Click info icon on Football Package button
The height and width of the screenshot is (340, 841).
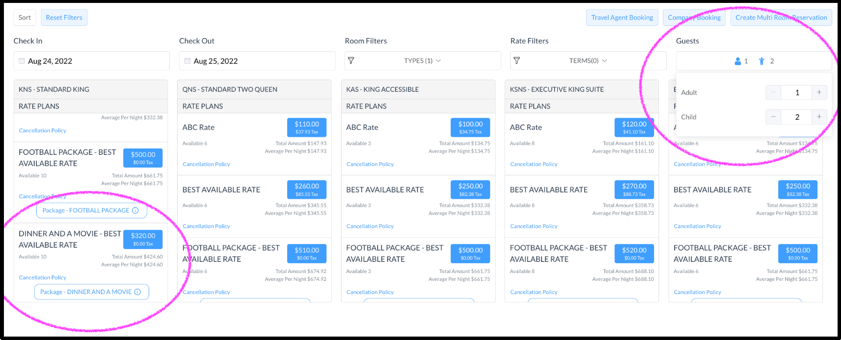click(x=136, y=211)
